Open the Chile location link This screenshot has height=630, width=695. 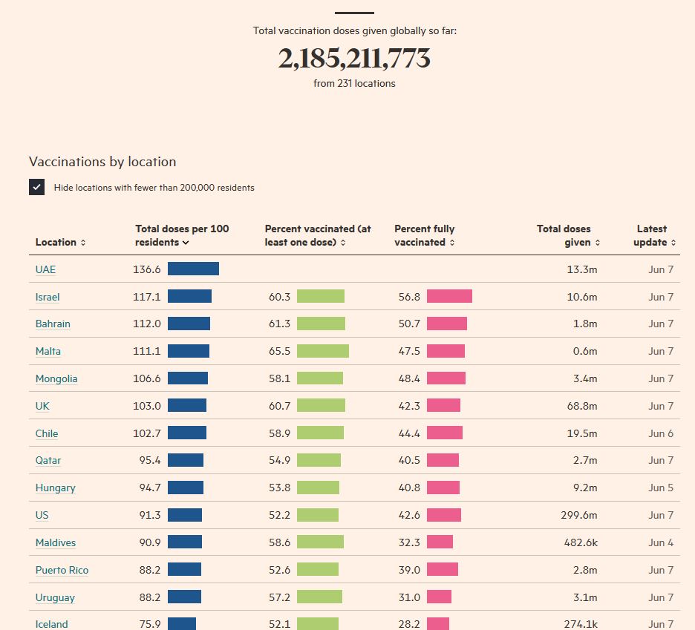tap(47, 433)
